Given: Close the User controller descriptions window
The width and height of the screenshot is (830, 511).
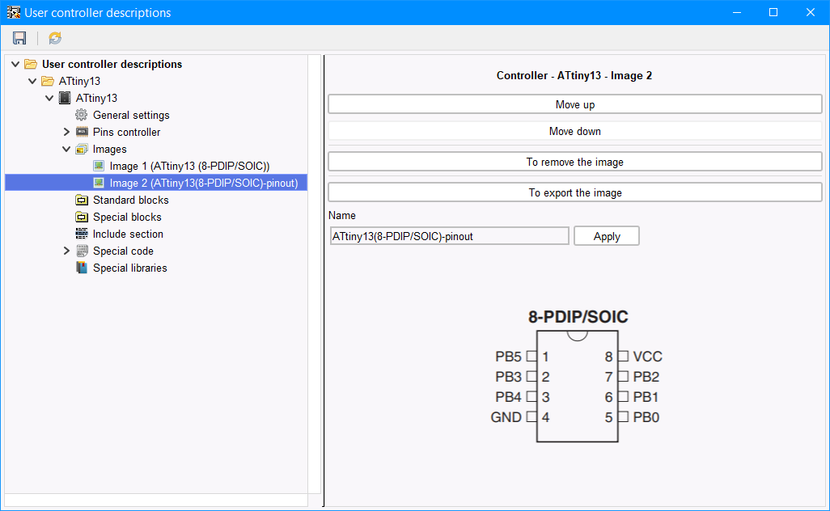Looking at the screenshot, I should point(811,12).
